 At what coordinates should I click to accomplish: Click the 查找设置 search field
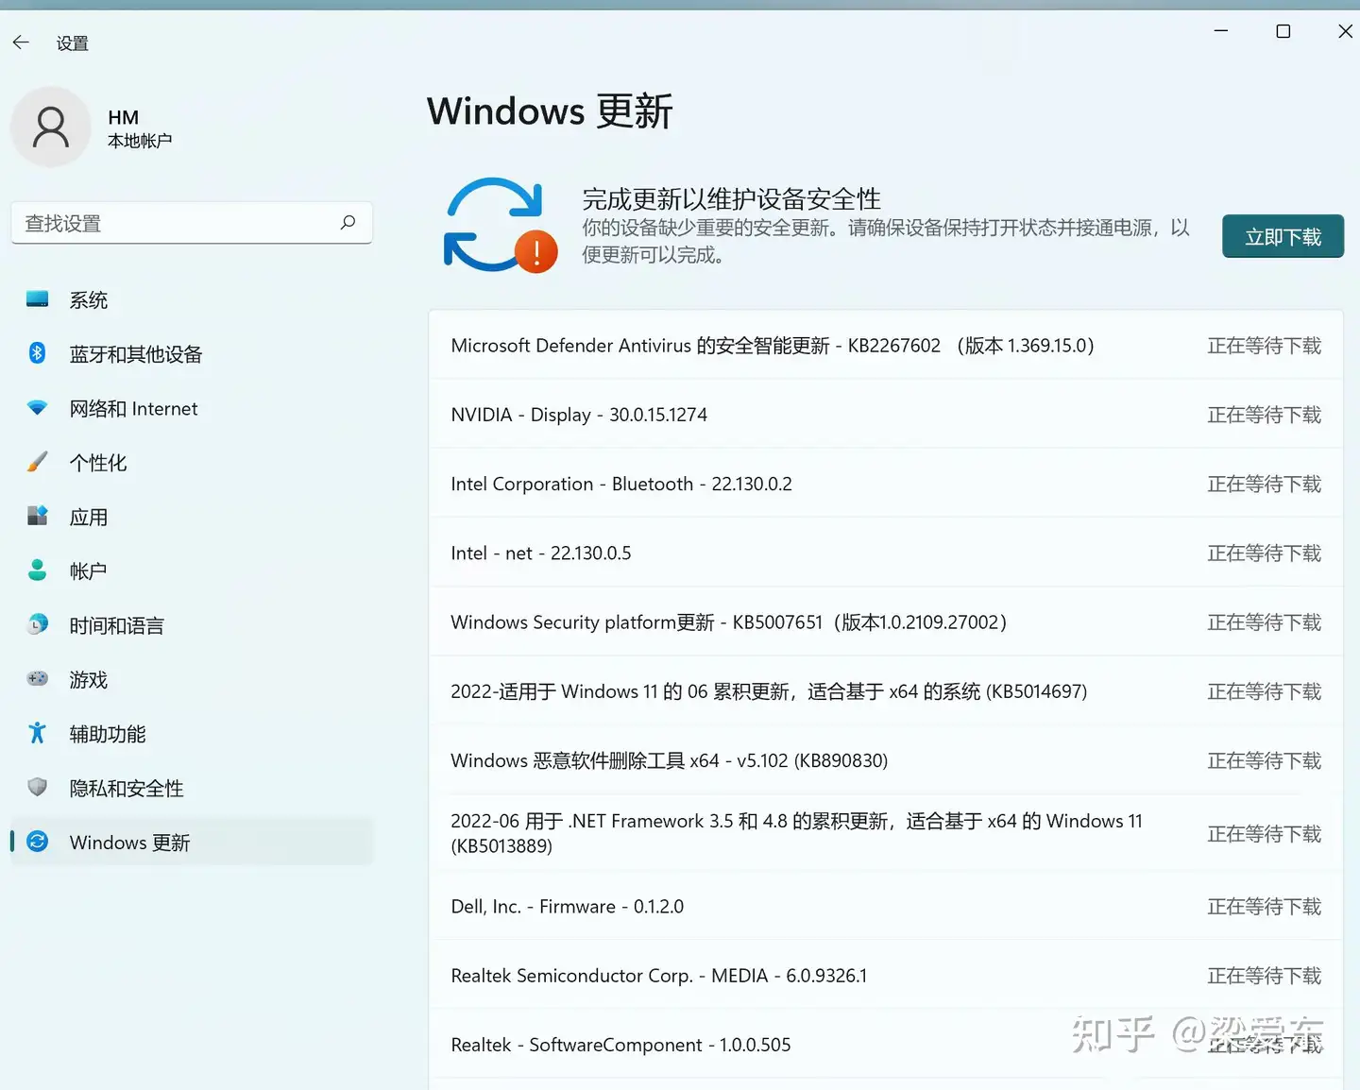tap(192, 223)
